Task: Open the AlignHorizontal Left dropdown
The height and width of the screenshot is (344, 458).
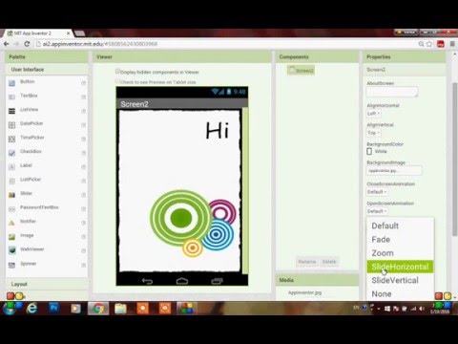Action: click(374, 114)
